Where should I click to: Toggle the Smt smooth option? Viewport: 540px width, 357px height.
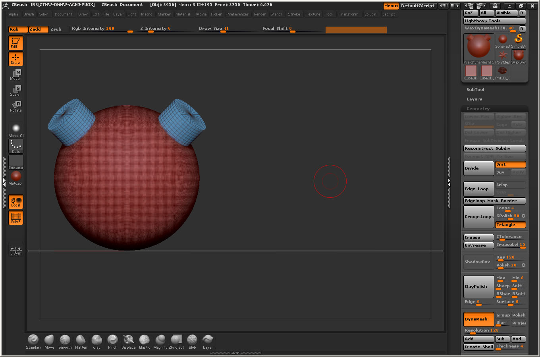pos(511,164)
